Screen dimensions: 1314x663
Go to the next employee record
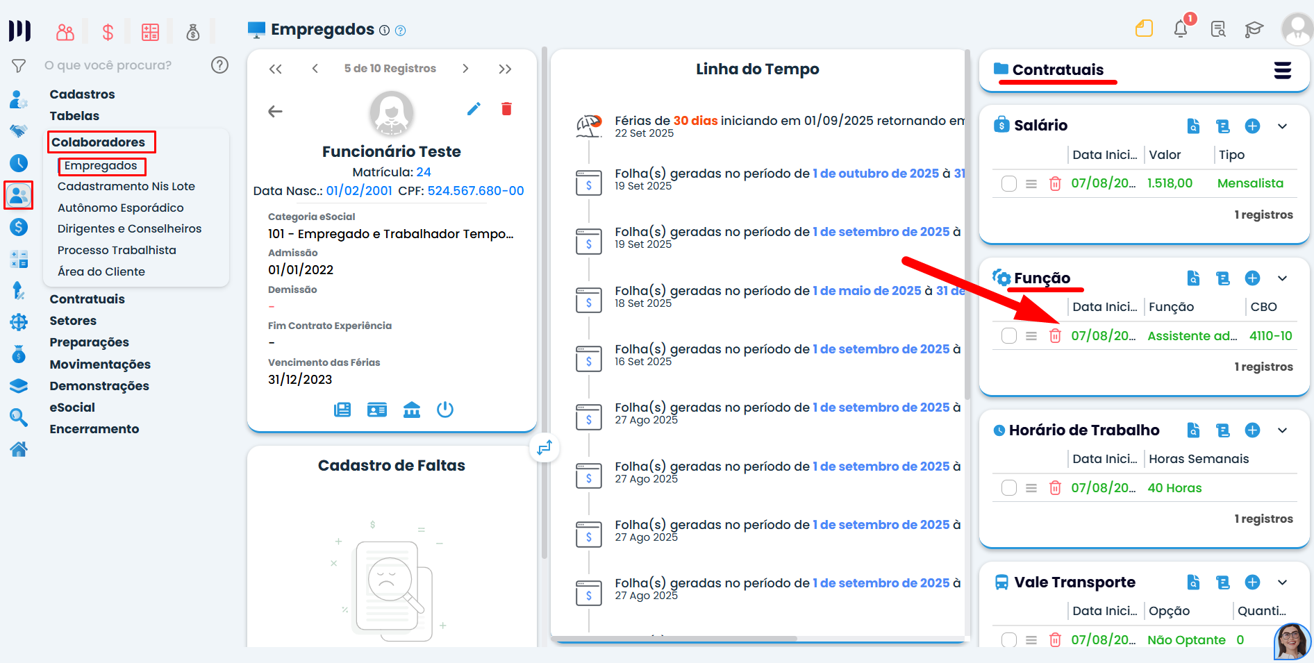point(465,69)
